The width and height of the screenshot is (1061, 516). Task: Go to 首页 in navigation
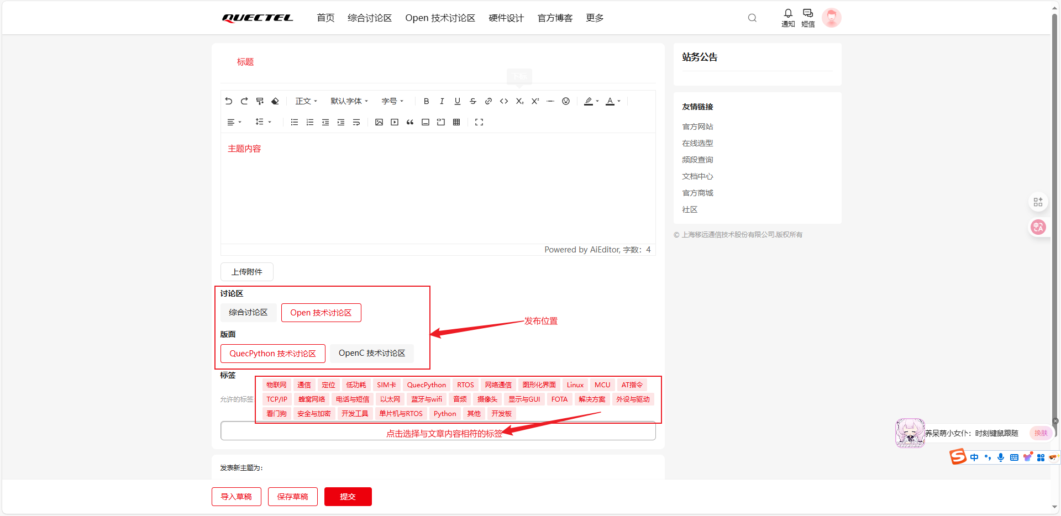pos(325,18)
